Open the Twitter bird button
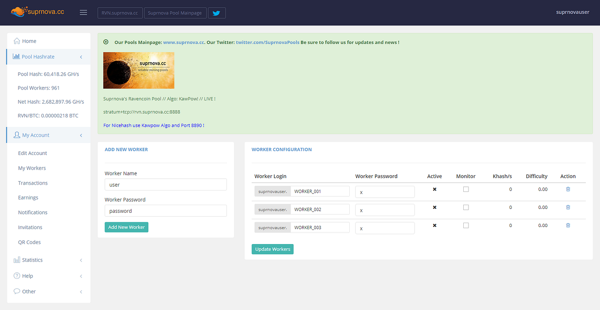This screenshot has width=600, height=310. [x=216, y=13]
